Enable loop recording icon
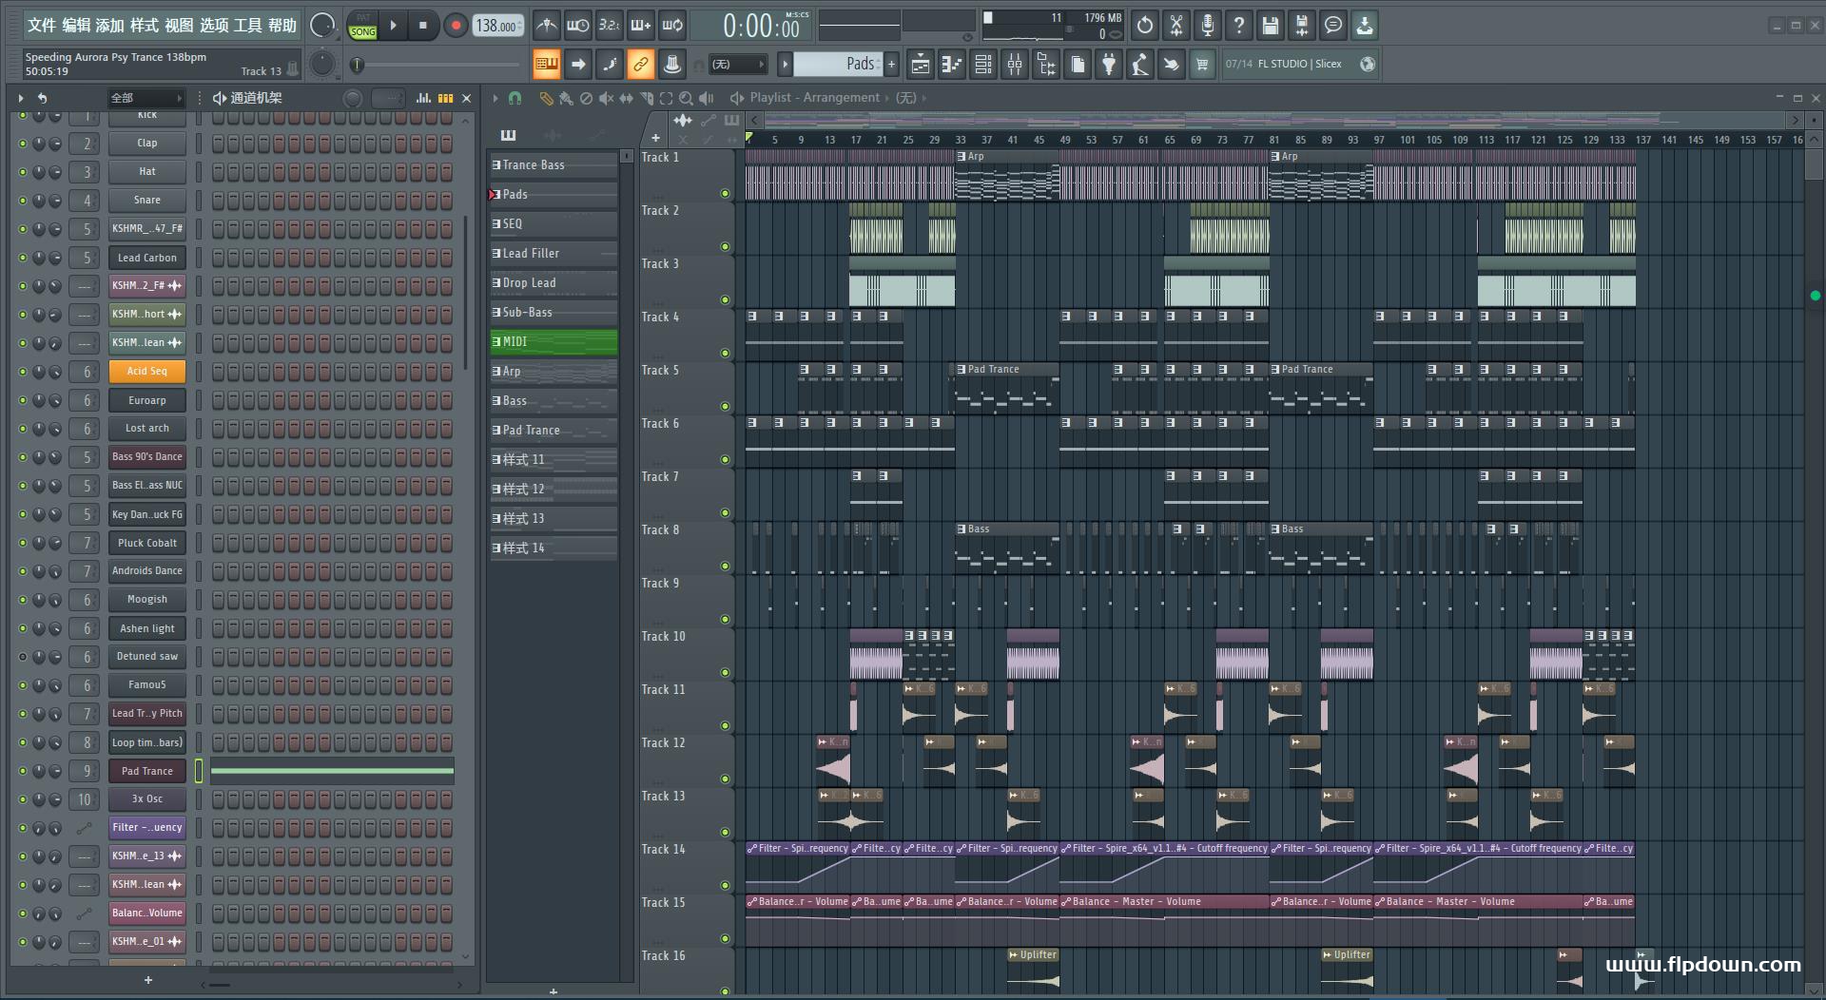Screen dimensions: 1826x1000 click(672, 26)
